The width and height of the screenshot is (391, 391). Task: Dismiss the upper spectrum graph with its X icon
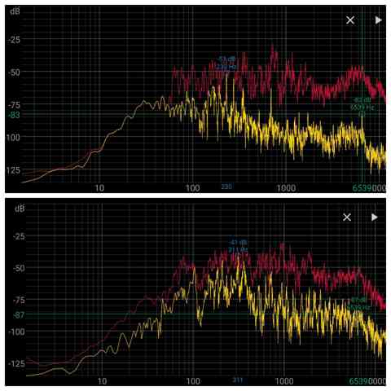[350, 20]
